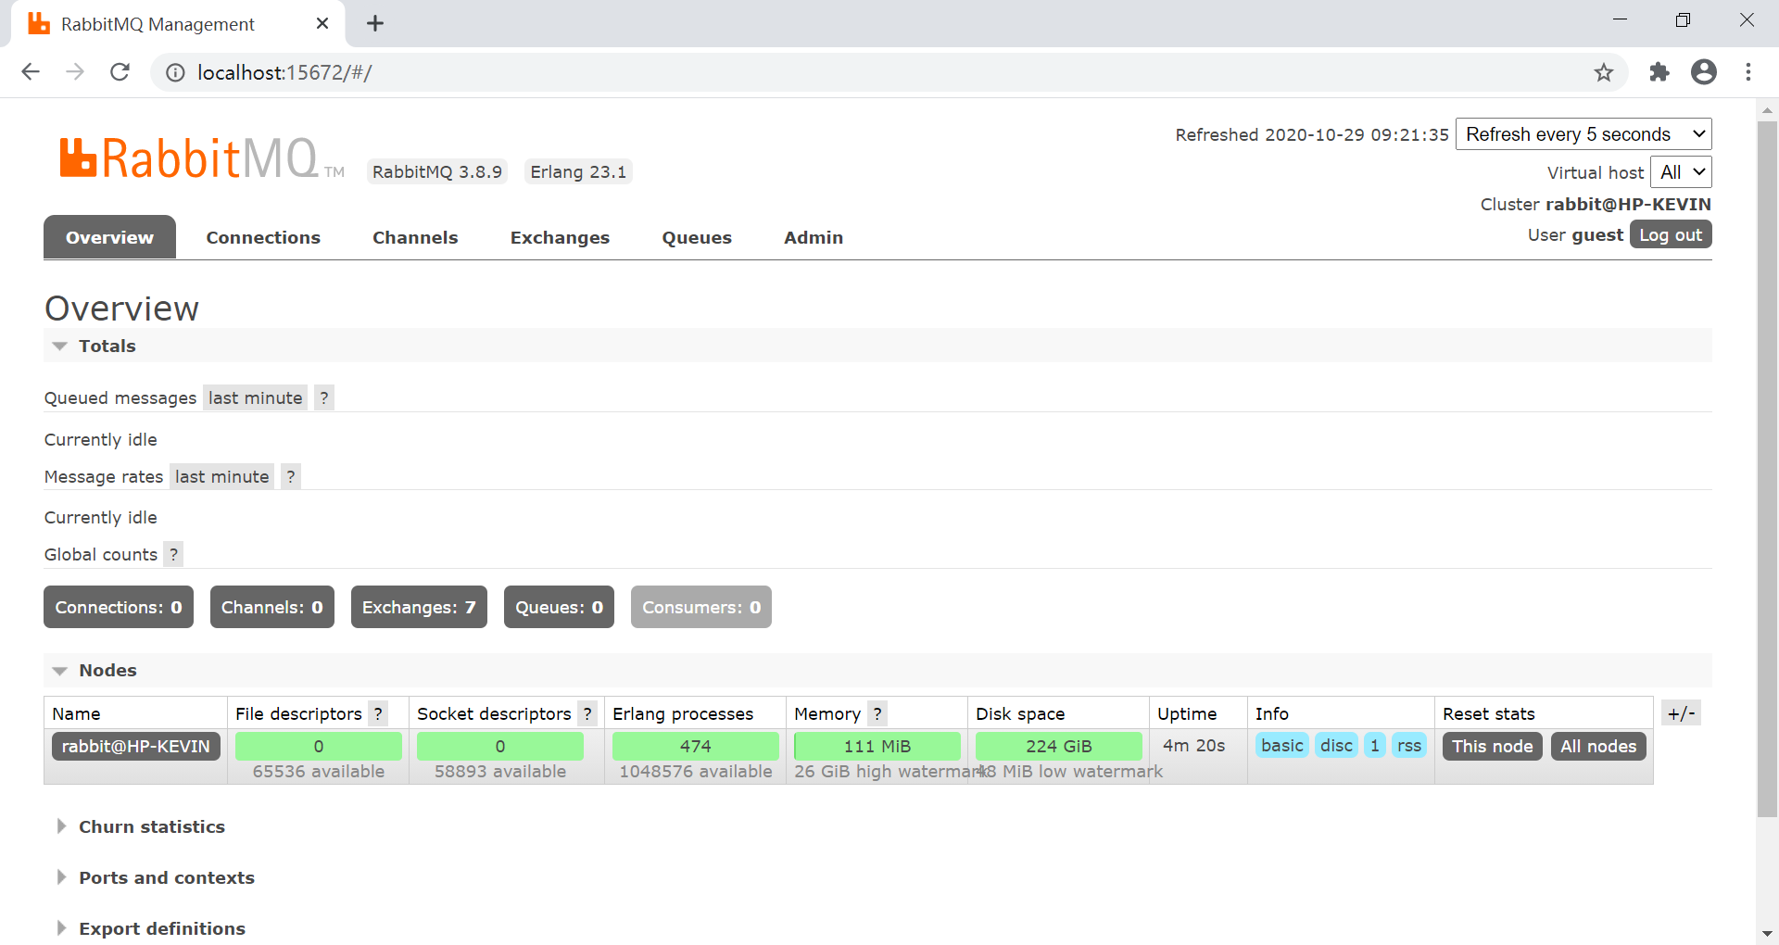Open the Virtual host dropdown
The image size is (1779, 945).
click(x=1681, y=172)
